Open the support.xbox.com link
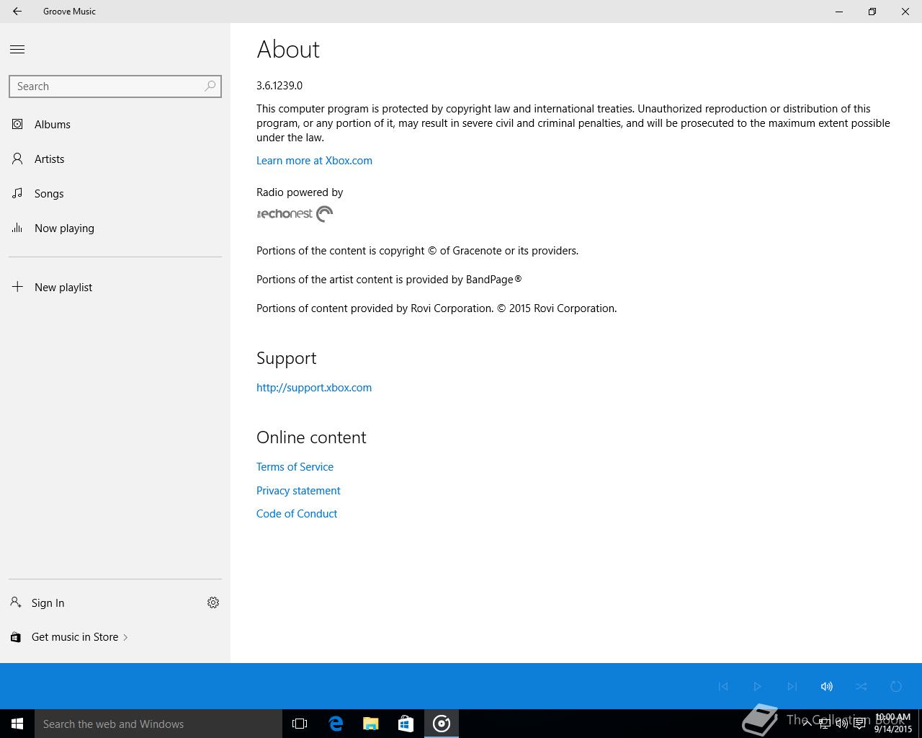922x738 pixels. [x=314, y=387]
